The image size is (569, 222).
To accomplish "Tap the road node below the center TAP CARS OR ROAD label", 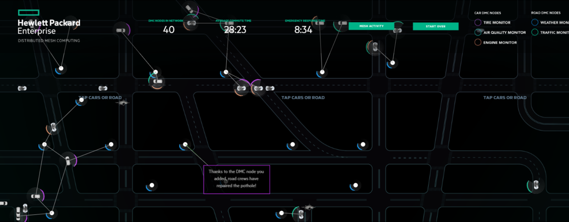I will pos(292,145).
